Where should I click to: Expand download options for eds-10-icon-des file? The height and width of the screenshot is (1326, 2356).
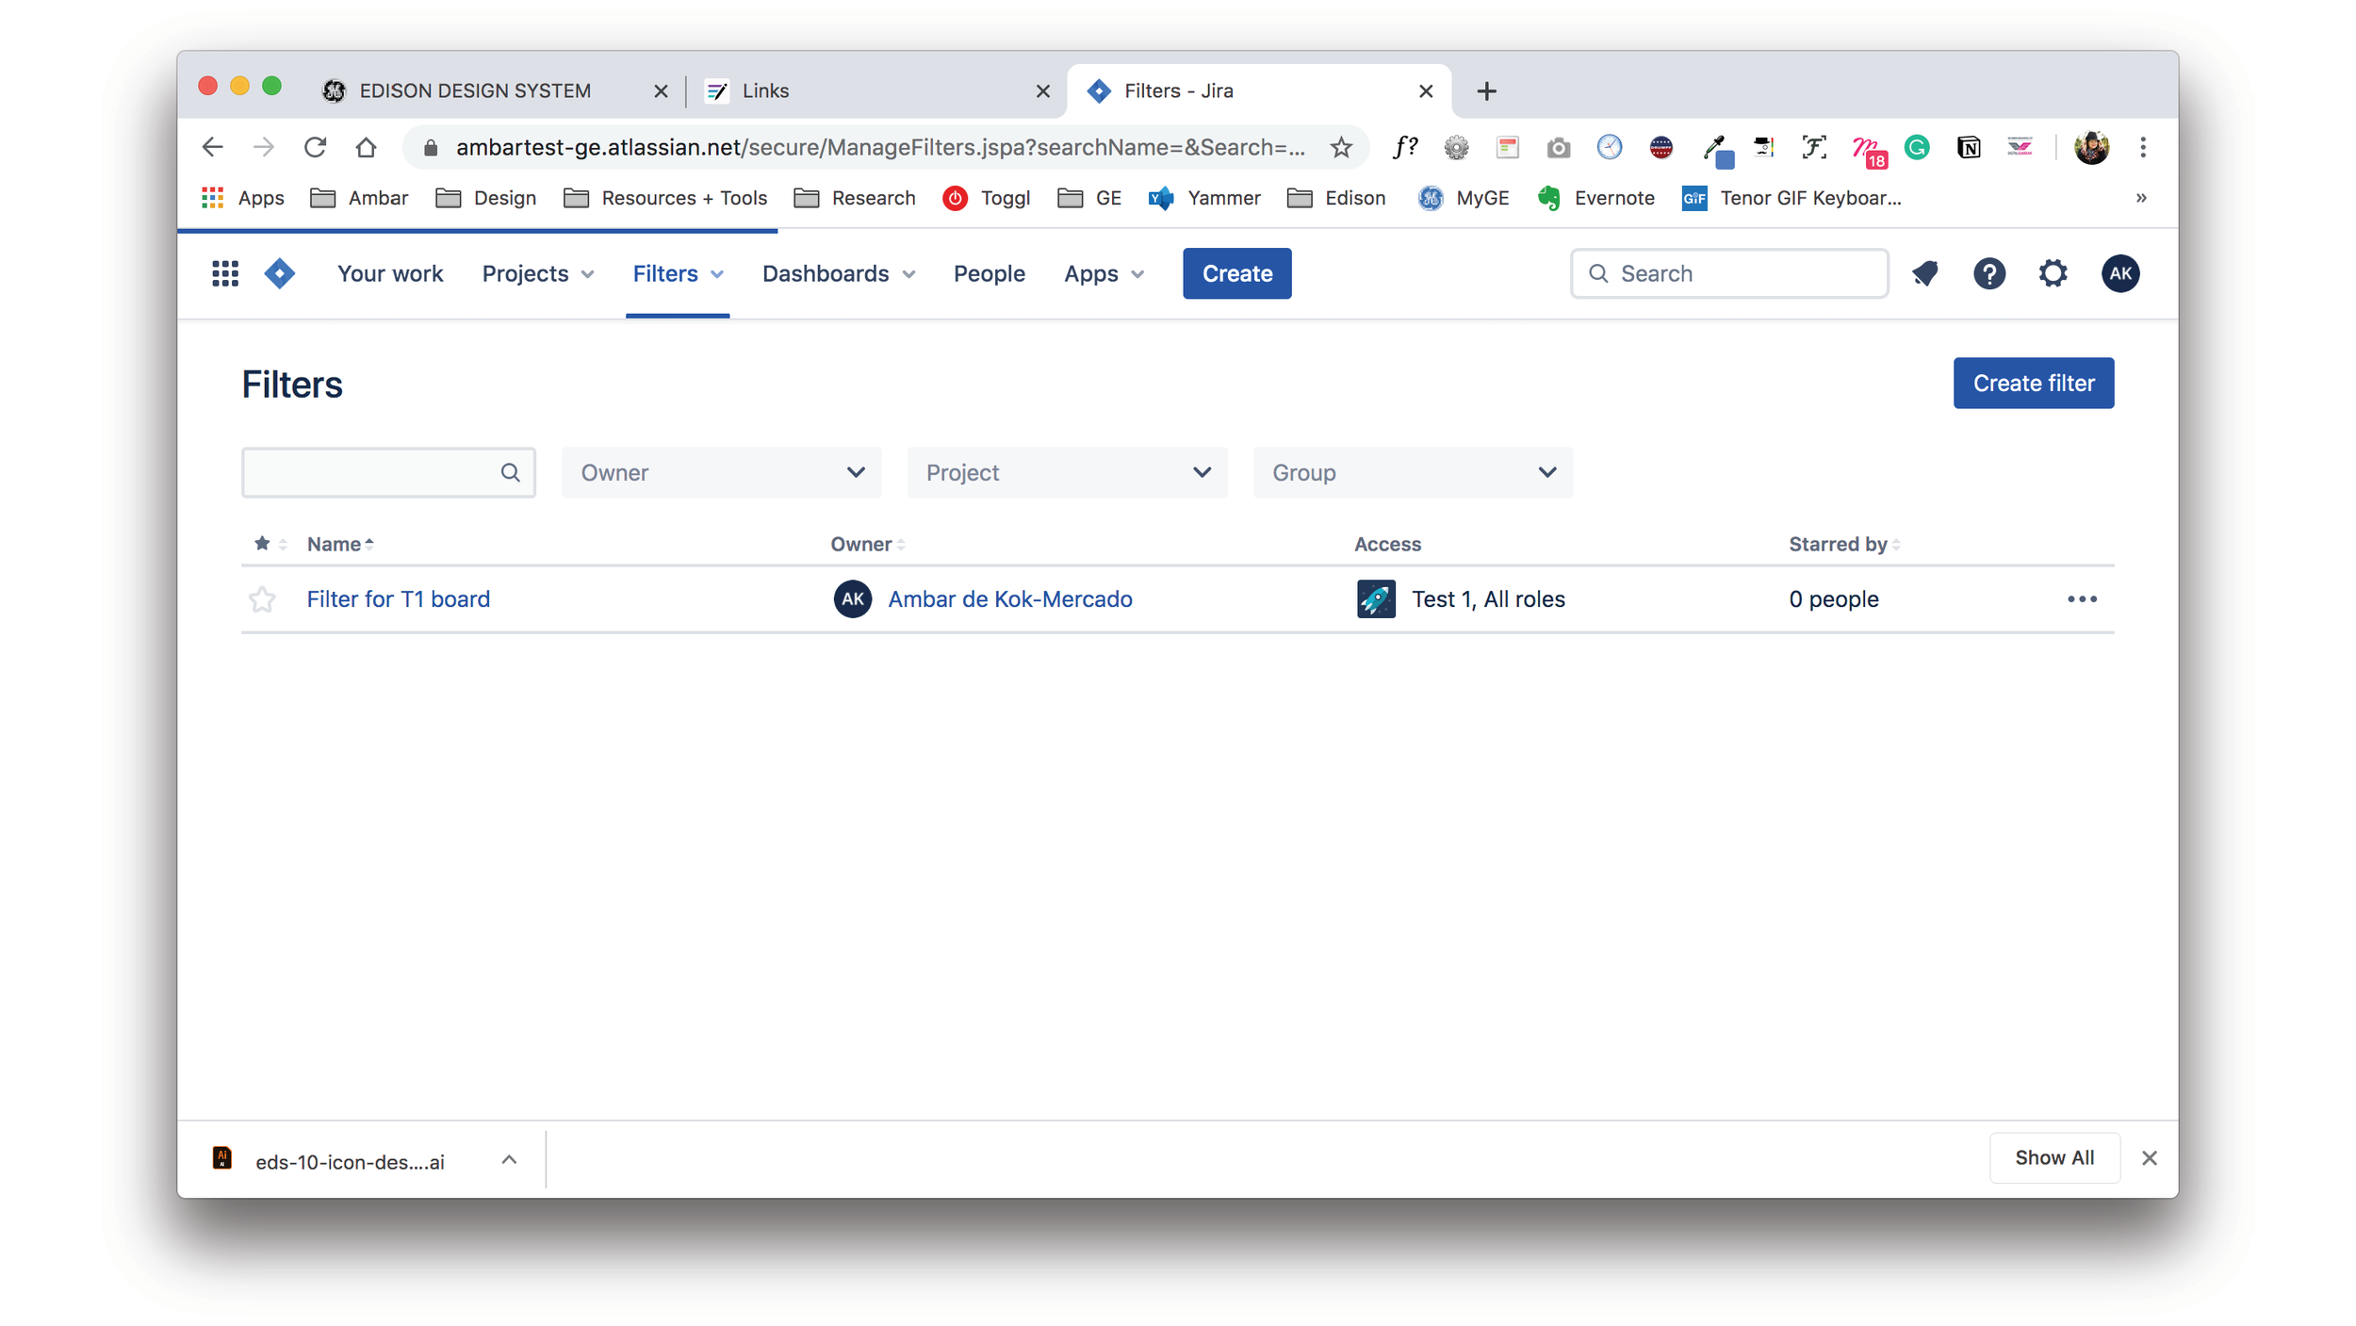tap(509, 1159)
